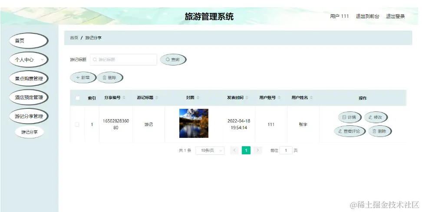The image size is (422, 212).
Task: Click 修改 to edit the row
Action: [x=376, y=117]
